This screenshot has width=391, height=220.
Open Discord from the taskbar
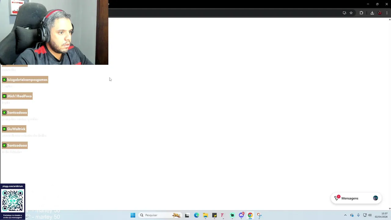[241, 215]
